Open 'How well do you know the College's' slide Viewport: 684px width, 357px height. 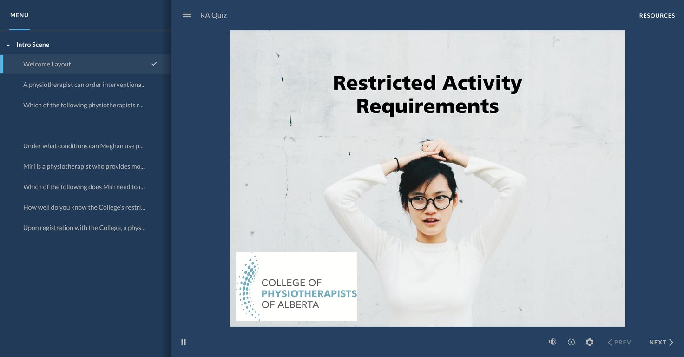(84, 207)
